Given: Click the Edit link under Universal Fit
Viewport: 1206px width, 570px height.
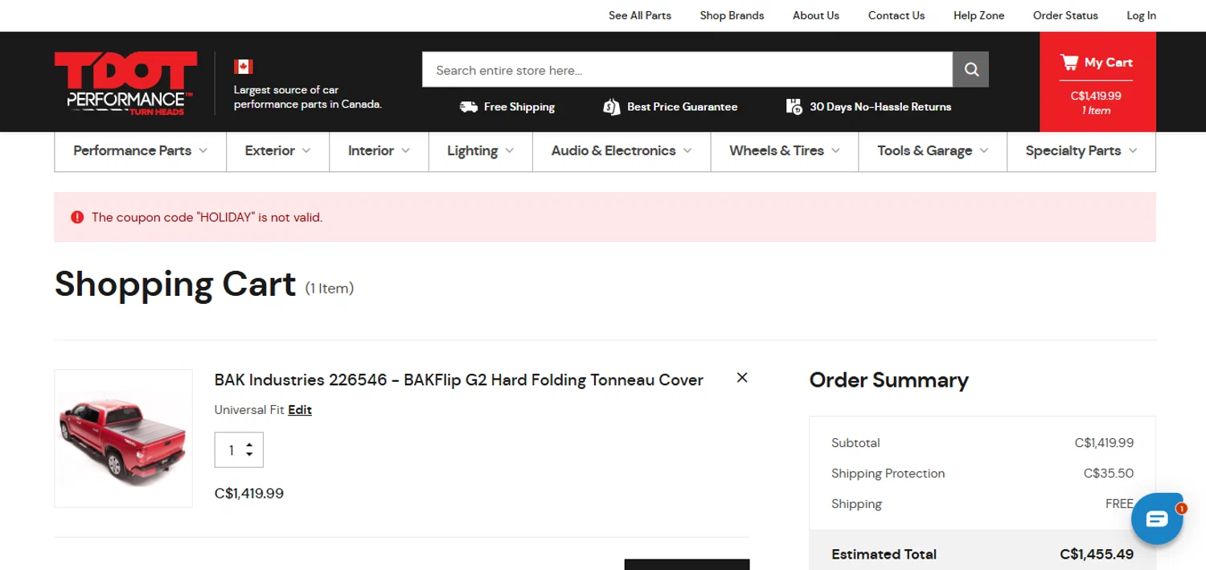Looking at the screenshot, I should [300, 410].
